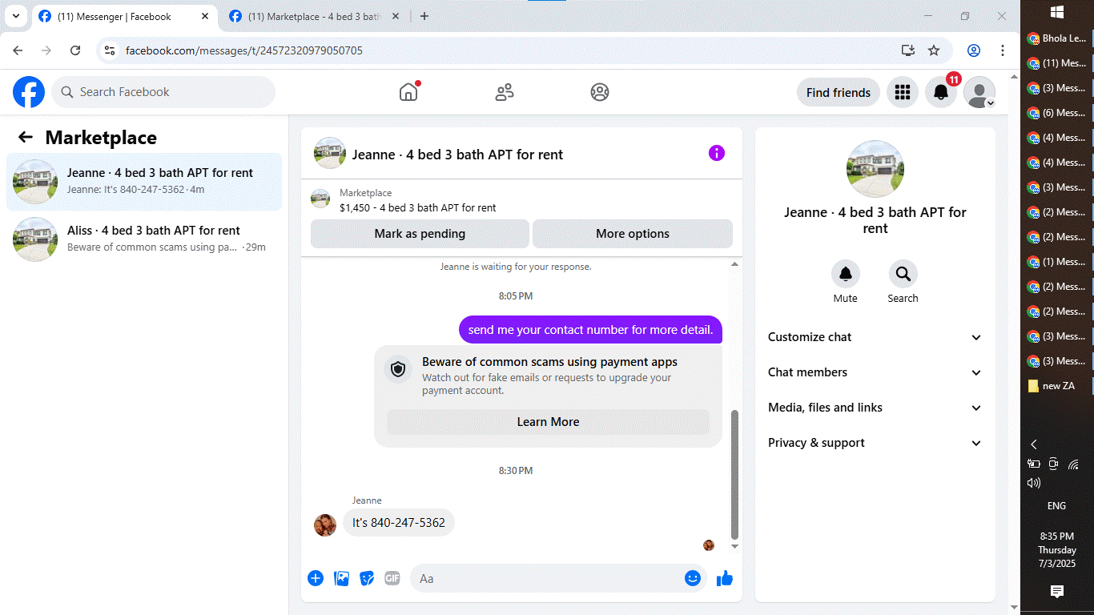Open the taskbar clock showing 8:35 PM
1094x615 pixels.
click(x=1056, y=550)
